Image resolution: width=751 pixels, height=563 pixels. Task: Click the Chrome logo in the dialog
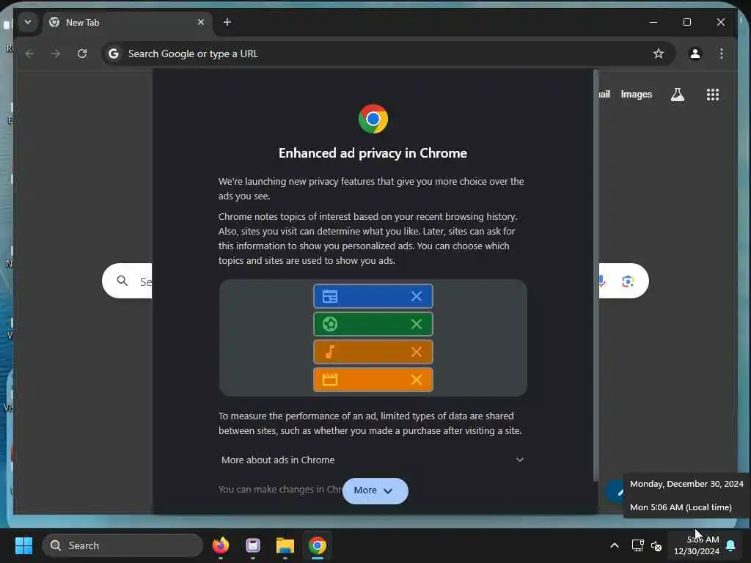[x=373, y=119]
